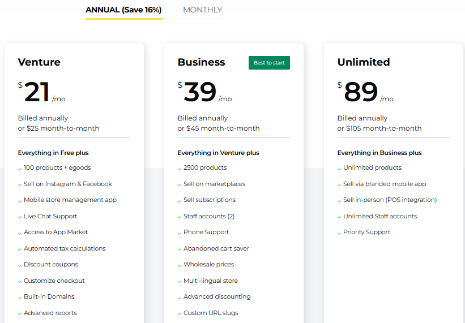Click checkmark beside Priority Support
This screenshot has width=465, height=323.
pyautogui.click(x=339, y=233)
